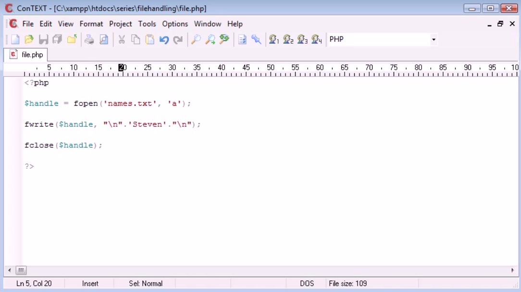Click the New file toolbar icon
The height and width of the screenshot is (292, 521).
(15, 39)
